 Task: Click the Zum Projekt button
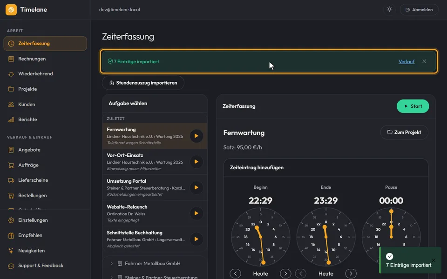point(404,133)
